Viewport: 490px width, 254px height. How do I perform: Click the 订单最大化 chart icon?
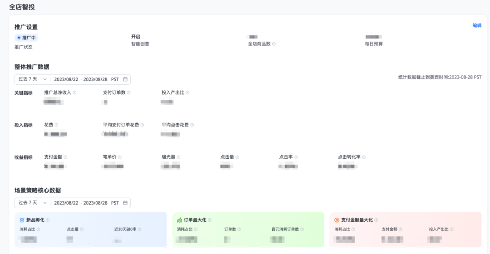coord(179,220)
